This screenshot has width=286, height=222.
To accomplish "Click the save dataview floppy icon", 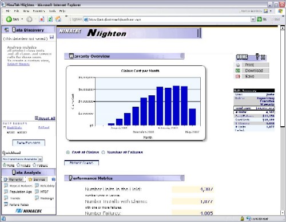I will click(x=51, y=37).
